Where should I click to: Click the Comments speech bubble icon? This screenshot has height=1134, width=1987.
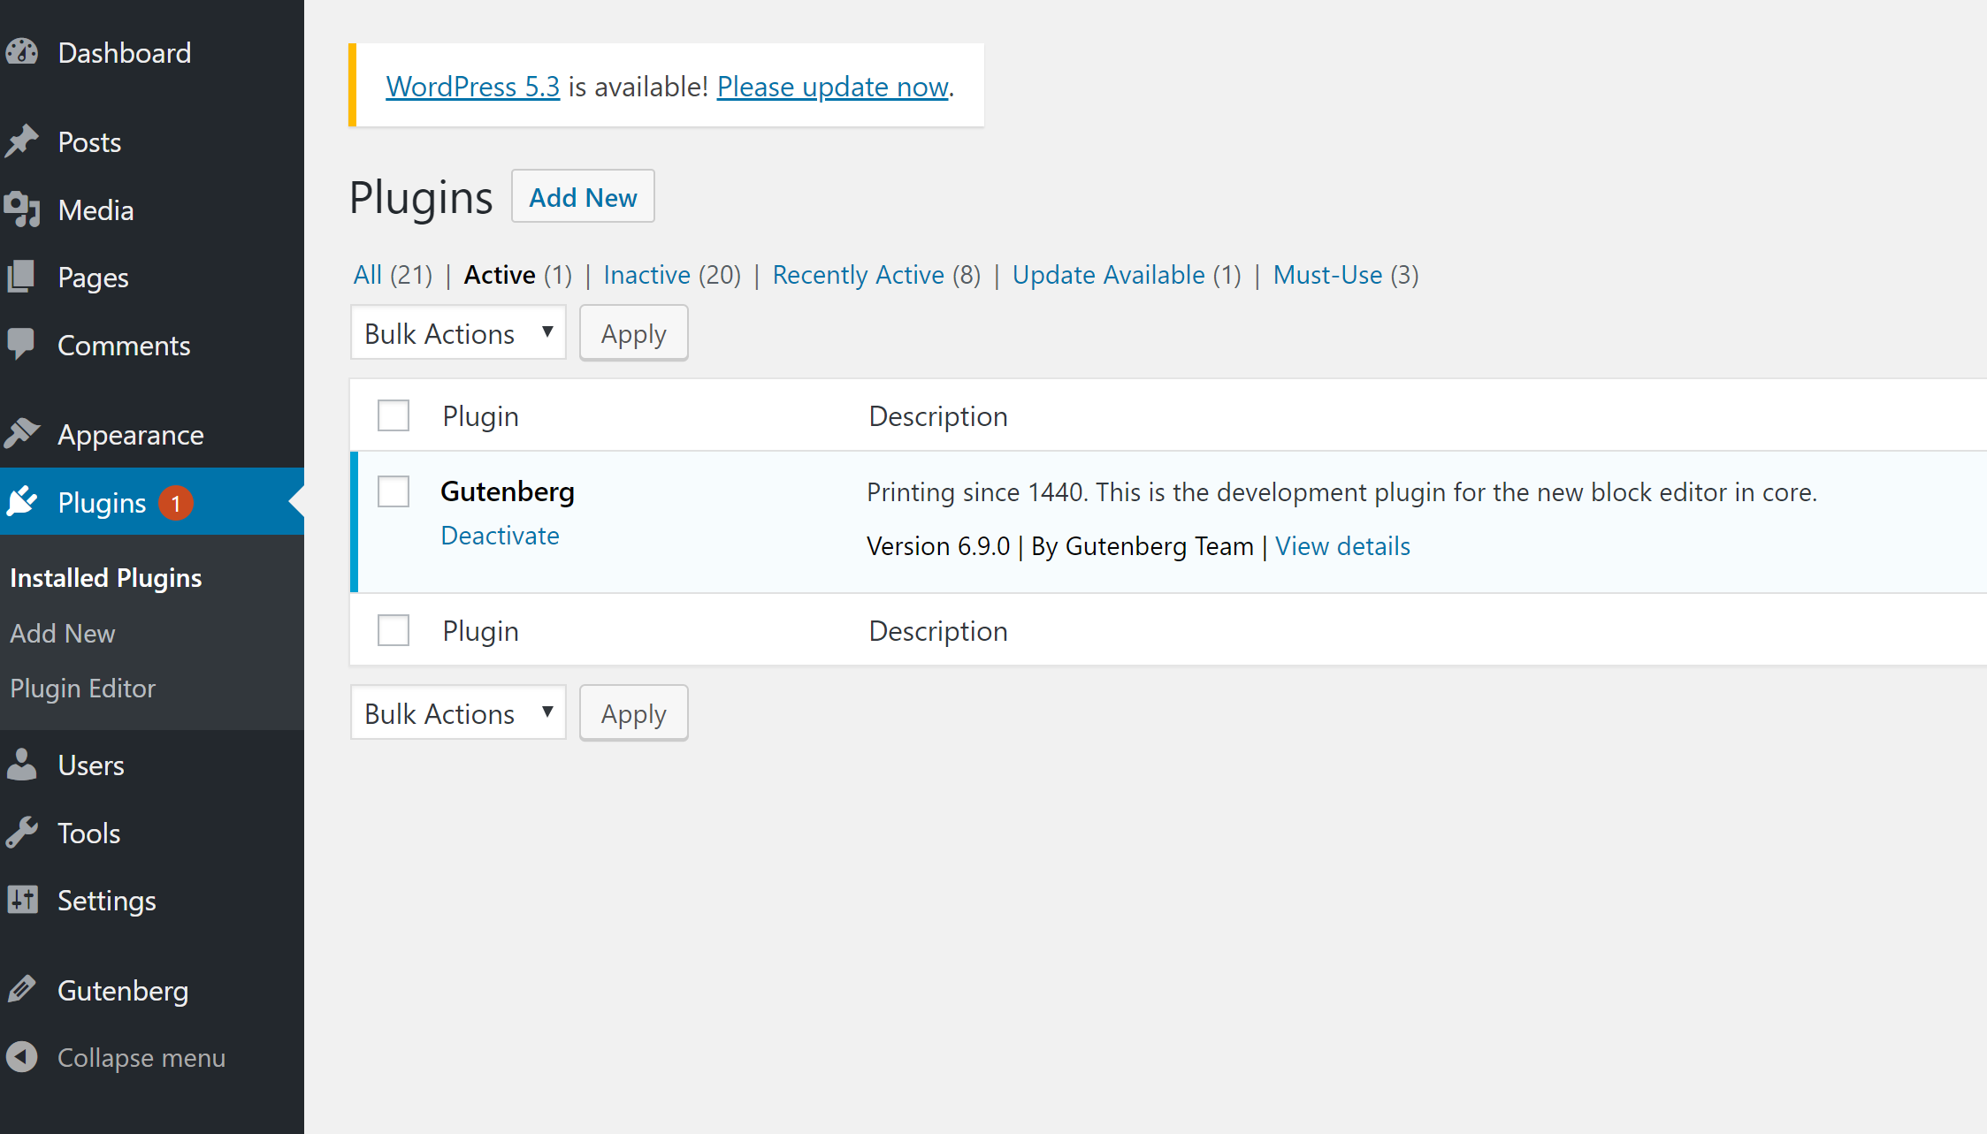coord(22,345)
